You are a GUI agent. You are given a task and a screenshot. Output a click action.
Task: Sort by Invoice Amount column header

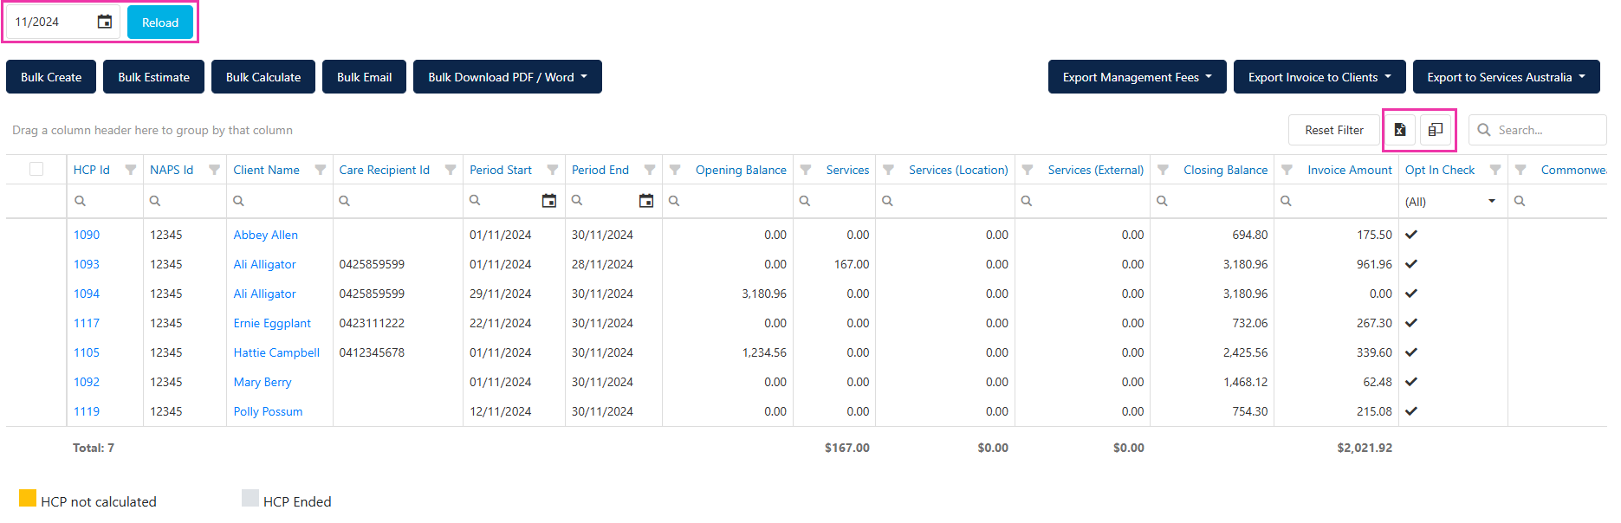1350,170
